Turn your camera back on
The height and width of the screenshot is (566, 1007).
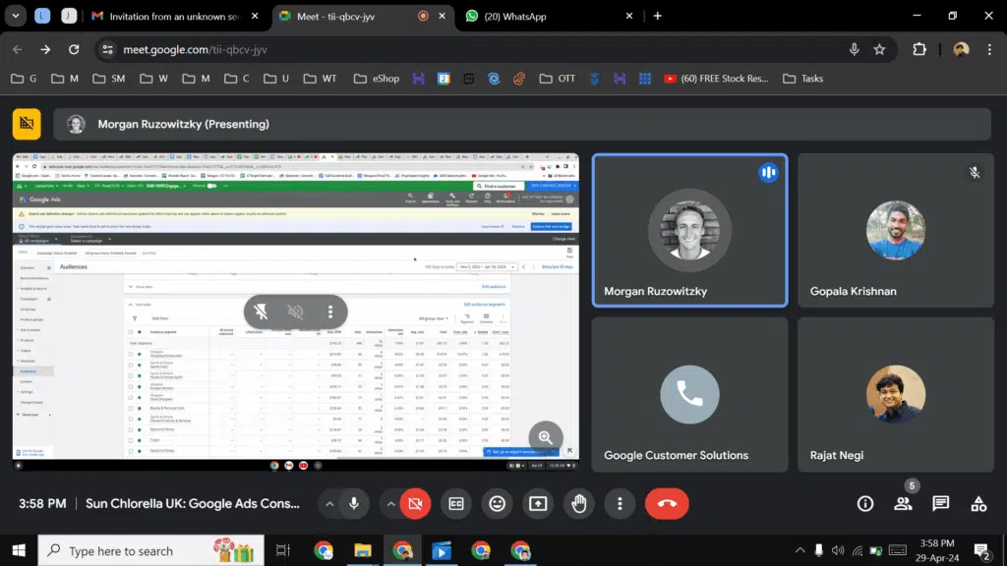(x=415, y=503)
